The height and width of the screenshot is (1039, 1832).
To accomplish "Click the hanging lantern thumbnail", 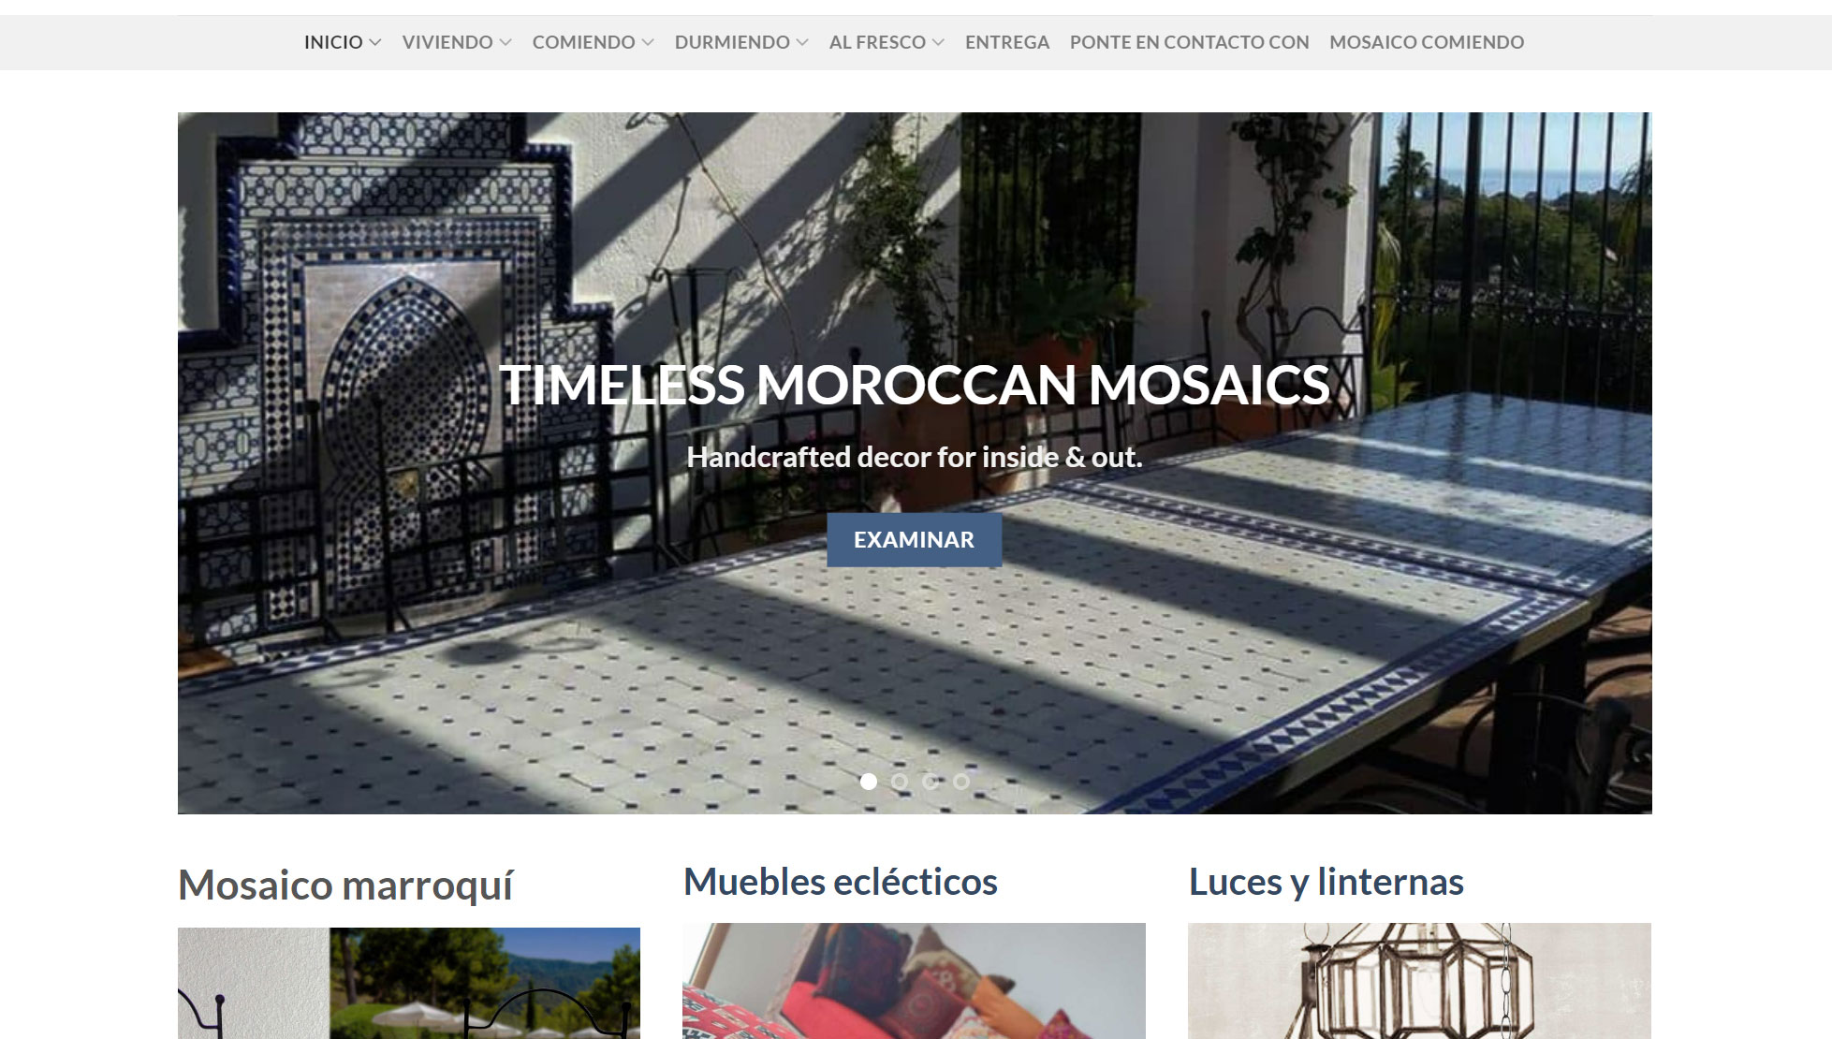I will tap(1419, 981).
